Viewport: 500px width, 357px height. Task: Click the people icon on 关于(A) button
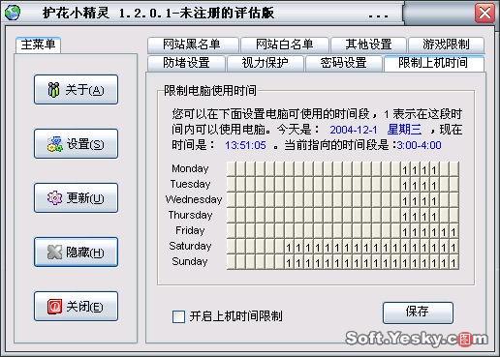[x=53, y=89]
